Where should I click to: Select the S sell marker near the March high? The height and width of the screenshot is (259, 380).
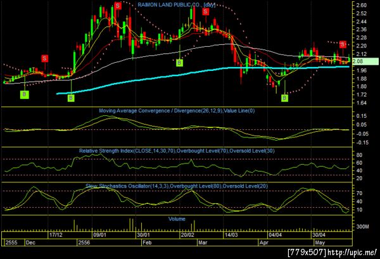point(205,11)
